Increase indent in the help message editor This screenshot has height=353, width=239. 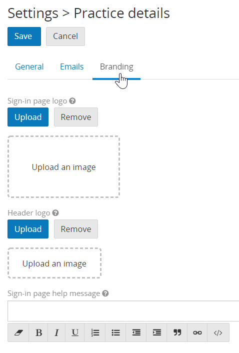(x=156, y=332)
